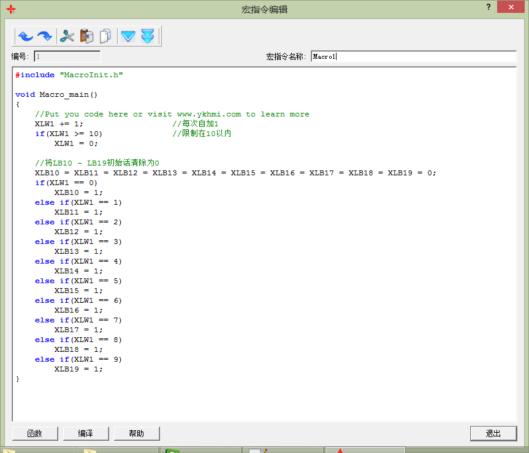Click the single blue down-arrow icon

pyautogui.click(x=127, y=37)
